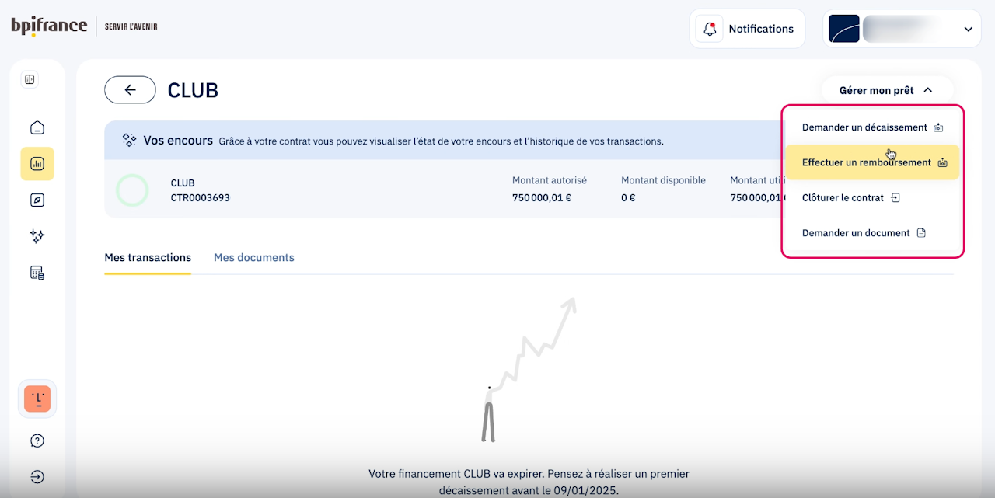The height and width of the screenshot is (498, 995).
Task: Click the Montant autorisé label
Action: click(x=550, y=180)
